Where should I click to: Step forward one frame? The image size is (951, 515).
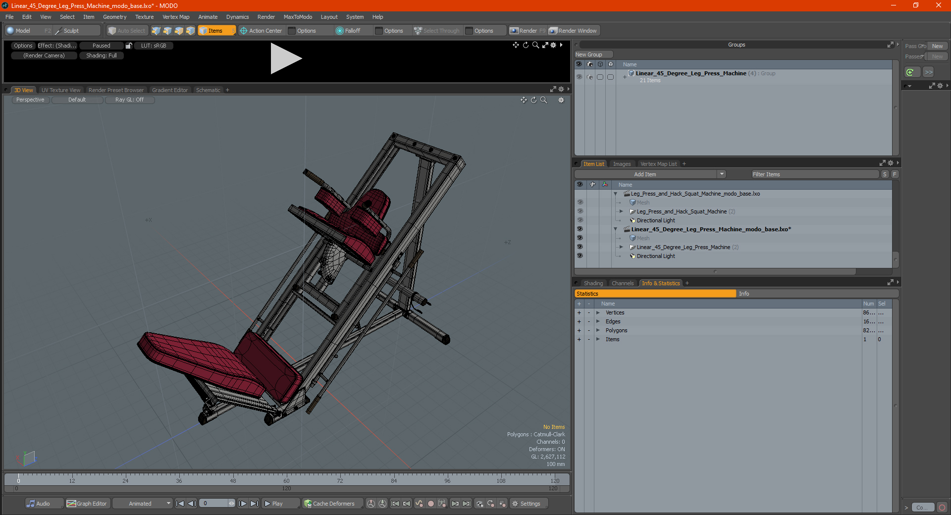pyautogui.click(x=242, y=504)
